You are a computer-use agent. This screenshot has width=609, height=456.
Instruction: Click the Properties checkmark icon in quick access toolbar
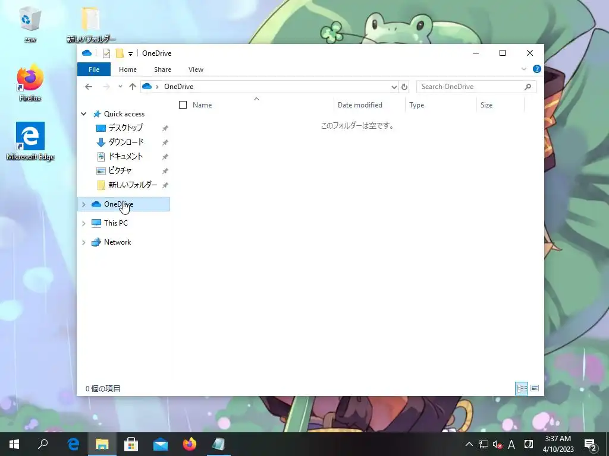click(x=106, y=53)
